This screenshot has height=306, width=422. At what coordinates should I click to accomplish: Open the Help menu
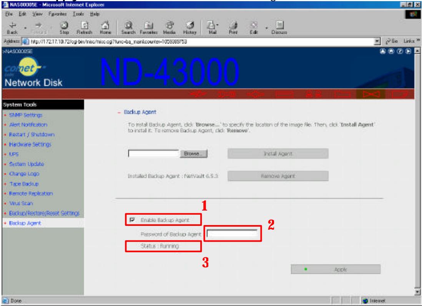point(95,14)
